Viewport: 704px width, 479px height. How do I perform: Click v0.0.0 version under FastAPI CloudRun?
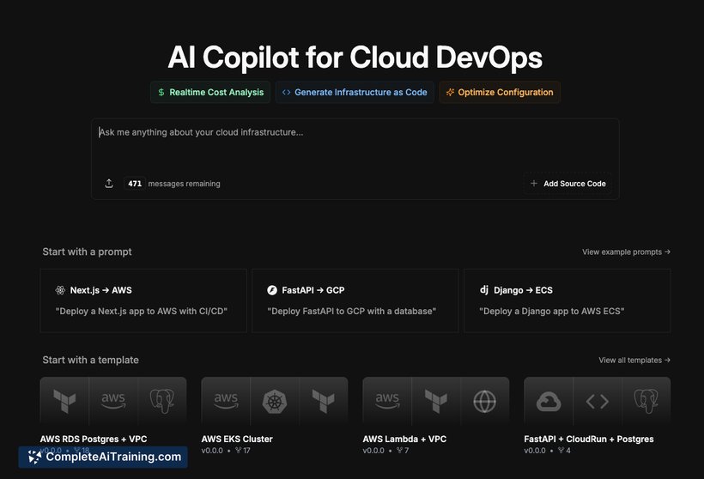coord(535,451)
